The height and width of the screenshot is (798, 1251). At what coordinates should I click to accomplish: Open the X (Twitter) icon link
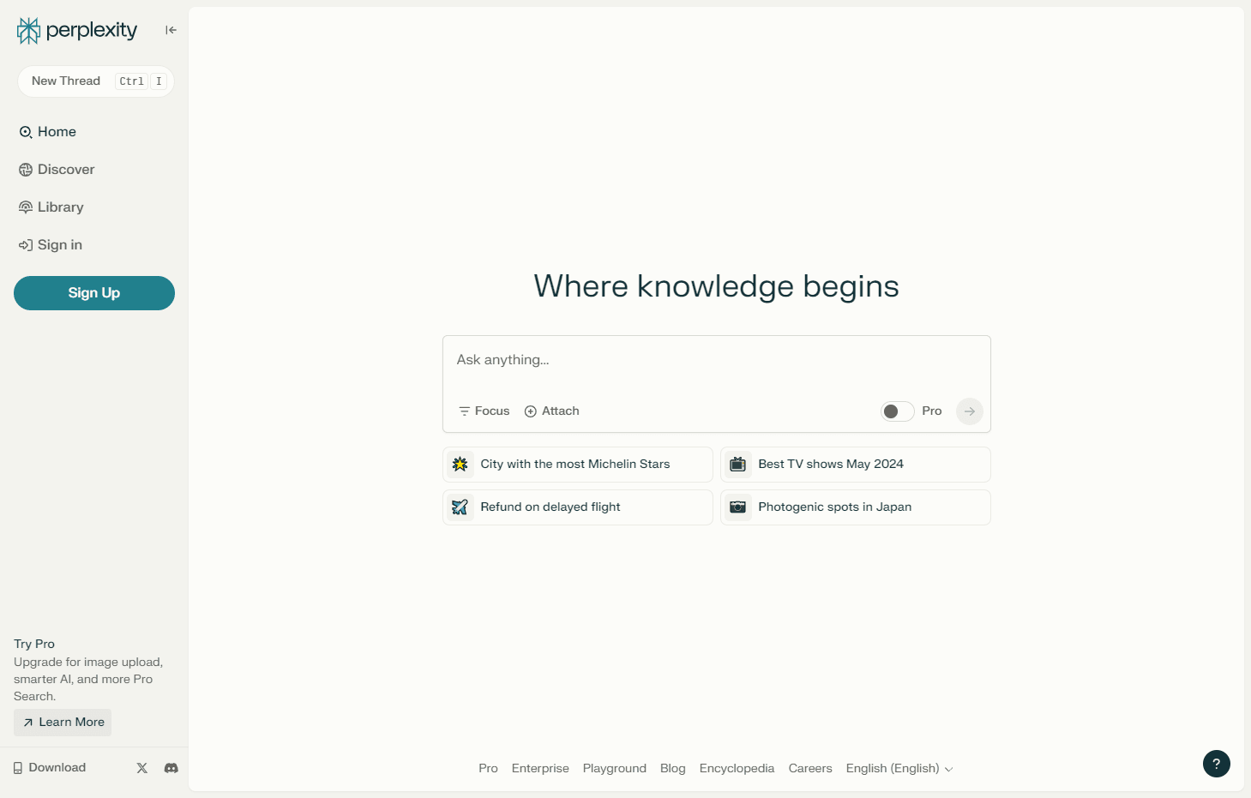(x=142, y=768)
